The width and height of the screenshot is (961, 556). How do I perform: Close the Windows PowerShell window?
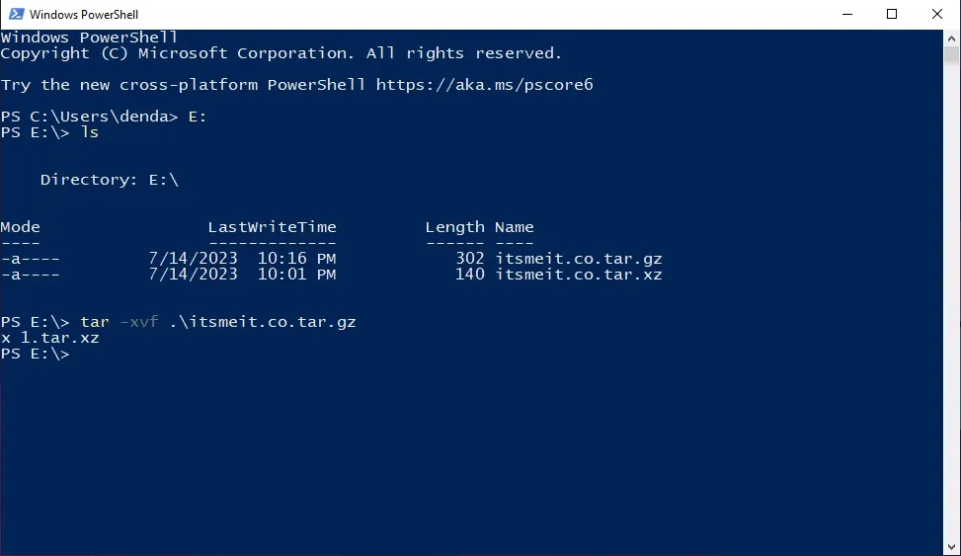tap(937, 14)
